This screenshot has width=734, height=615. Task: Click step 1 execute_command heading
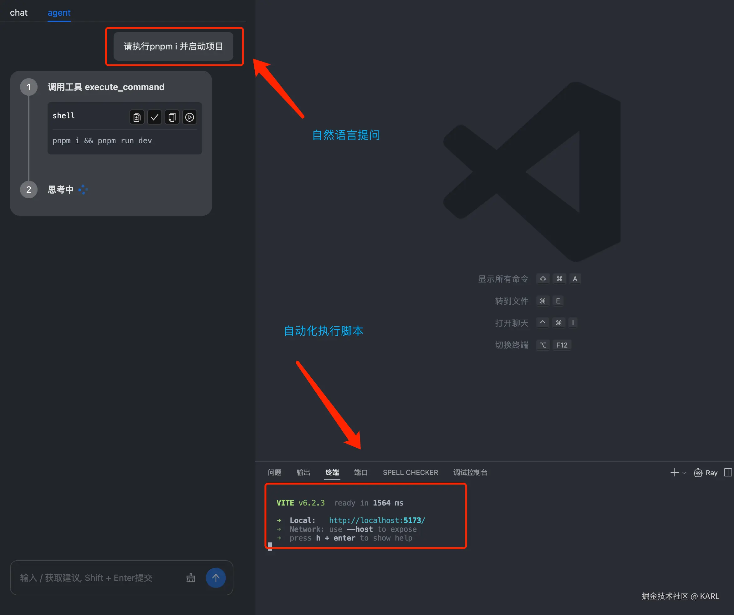[x=106, y=87]
